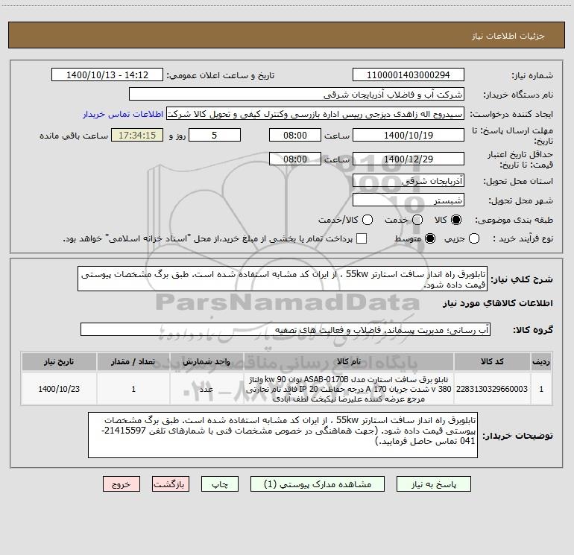The image size is (574, 555).
Task: Click the days remaining field showing 5
Action: 215,135
